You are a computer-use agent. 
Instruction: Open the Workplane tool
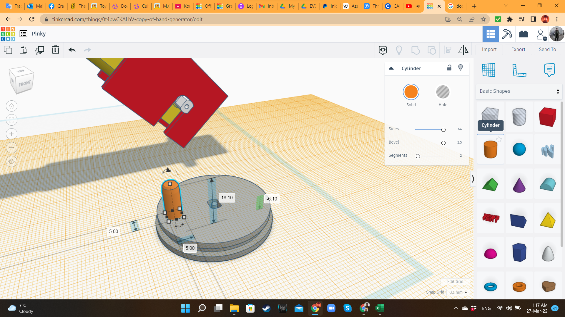click(489, 70)
